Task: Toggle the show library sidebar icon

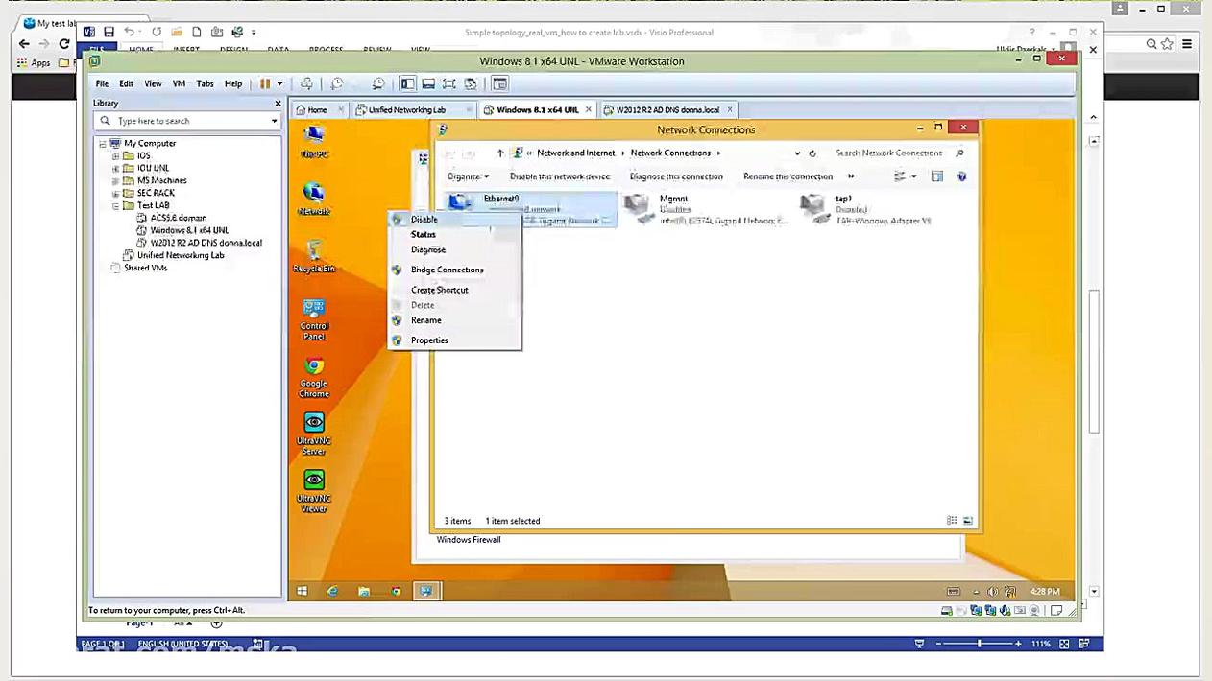Action: [408, 83]
